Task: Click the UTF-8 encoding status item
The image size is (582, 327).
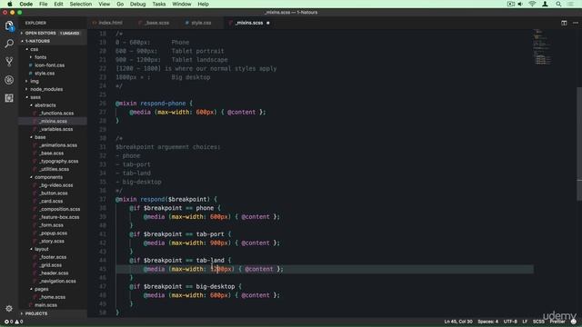Action: point(510,322)
